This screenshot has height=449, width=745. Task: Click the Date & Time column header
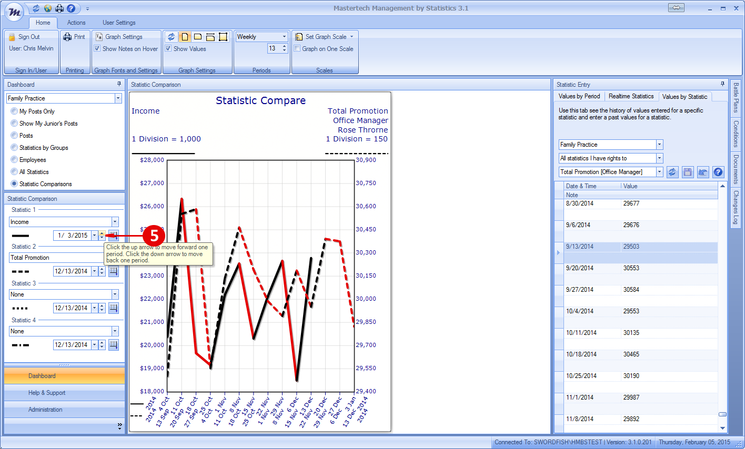pyautogui.click(x=592, y=186)
